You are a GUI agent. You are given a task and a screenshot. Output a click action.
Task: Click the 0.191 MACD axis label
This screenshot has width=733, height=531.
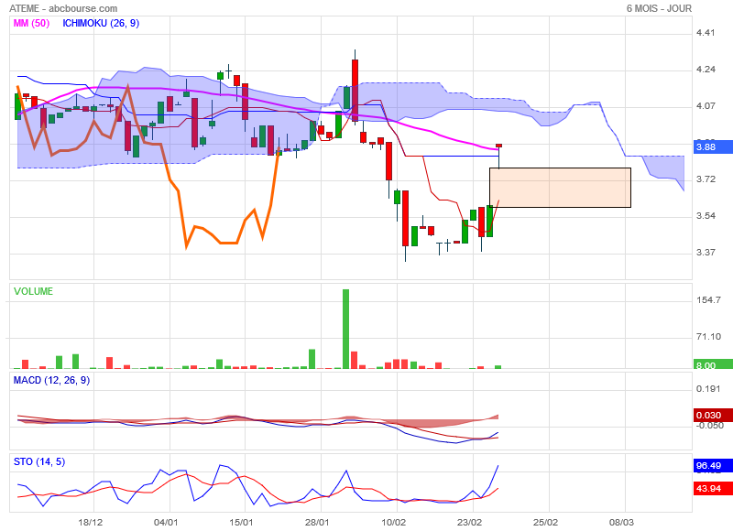[x=708, y=389]
